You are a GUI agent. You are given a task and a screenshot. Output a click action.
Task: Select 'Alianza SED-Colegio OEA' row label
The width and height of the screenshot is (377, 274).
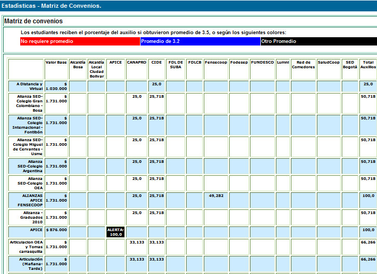[26, 183]
